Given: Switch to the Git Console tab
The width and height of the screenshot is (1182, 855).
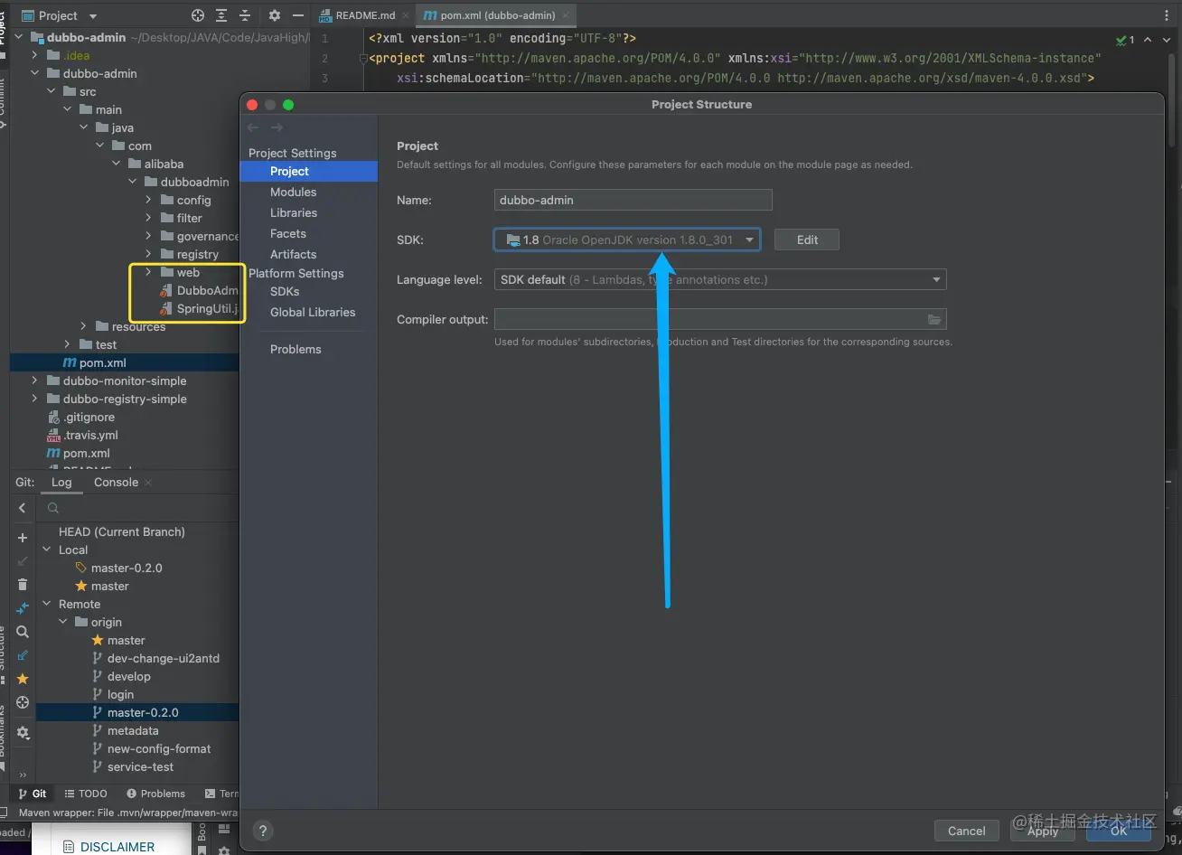Looking at the screenshot, I should click(x=117, y=482).
